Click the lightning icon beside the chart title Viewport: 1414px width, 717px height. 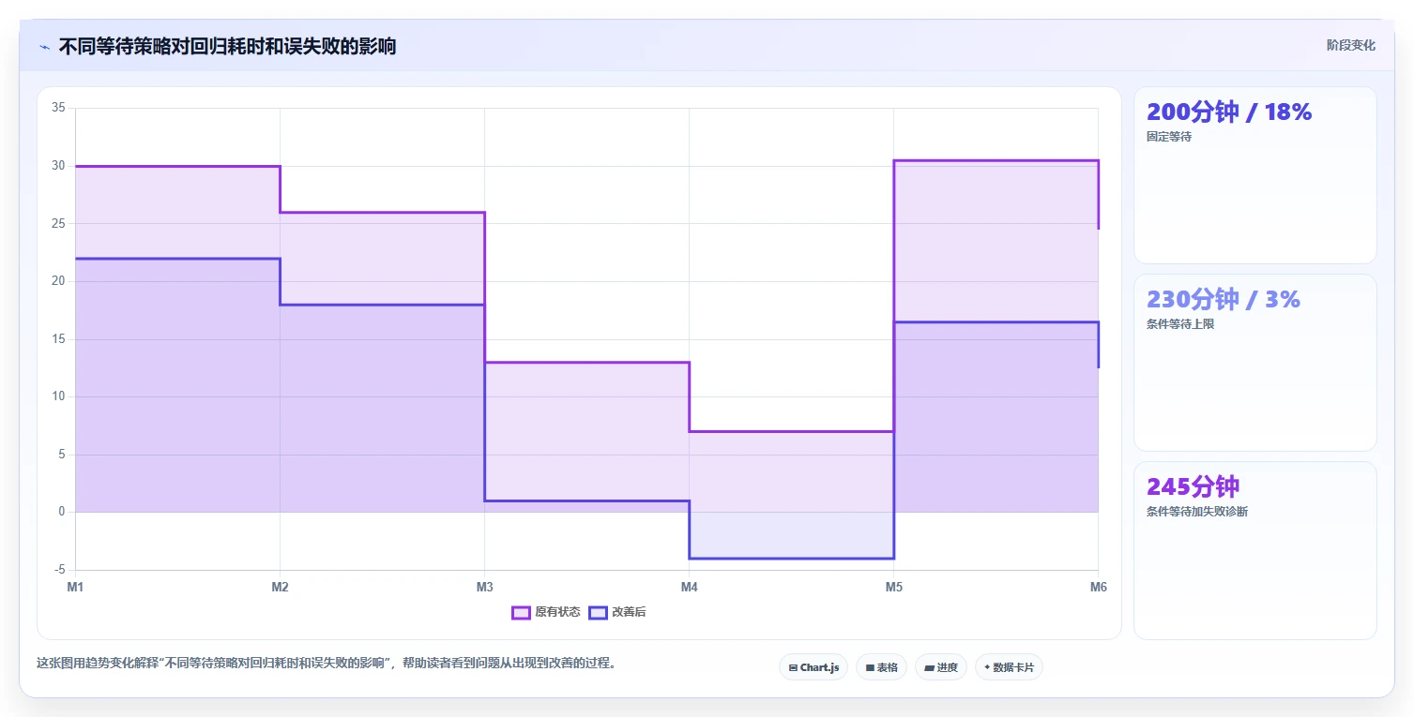tap(44, 46)
